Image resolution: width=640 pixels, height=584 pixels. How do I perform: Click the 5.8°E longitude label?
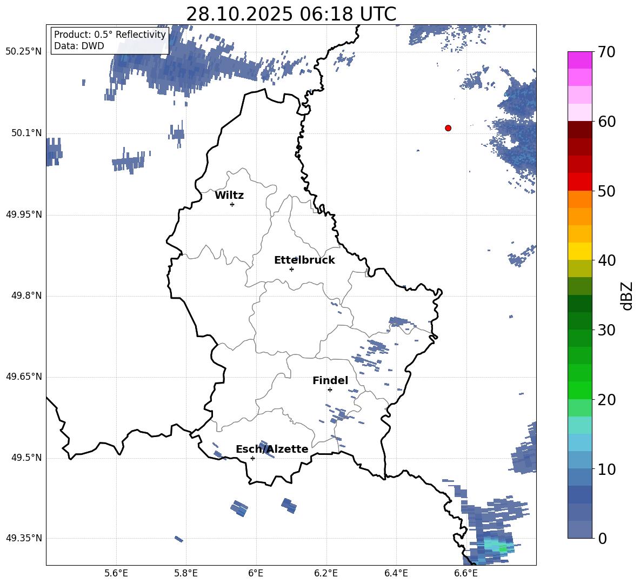186,573
